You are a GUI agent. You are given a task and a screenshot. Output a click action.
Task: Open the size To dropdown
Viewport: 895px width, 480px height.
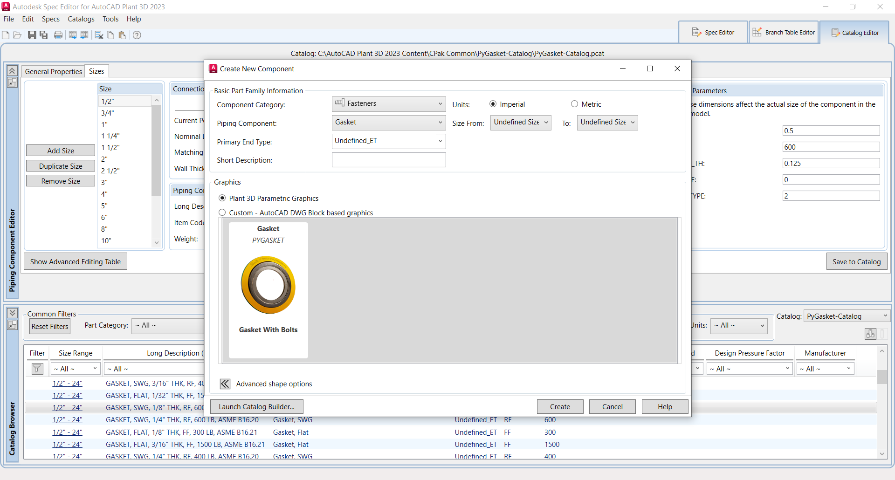[x=607, y=123]
